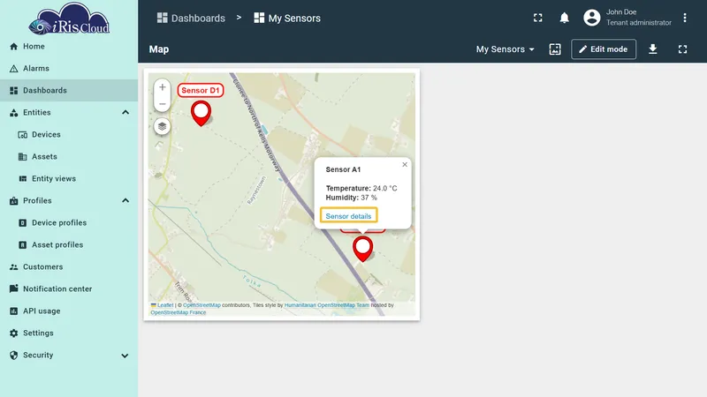Click the Assets building icon
This screenshot has width=707, height=397.
23,157
